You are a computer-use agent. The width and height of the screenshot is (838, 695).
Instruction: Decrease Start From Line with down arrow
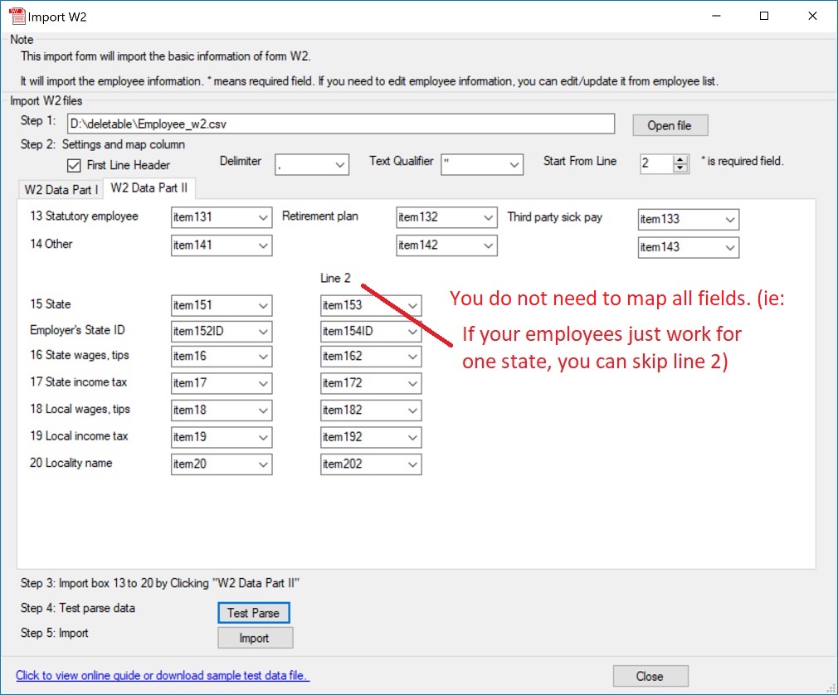click(681, 168)
